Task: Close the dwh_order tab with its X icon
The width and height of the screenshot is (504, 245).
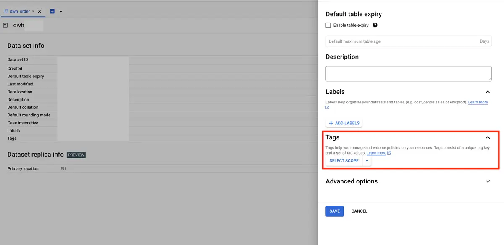Action: (x=39, y=11)
